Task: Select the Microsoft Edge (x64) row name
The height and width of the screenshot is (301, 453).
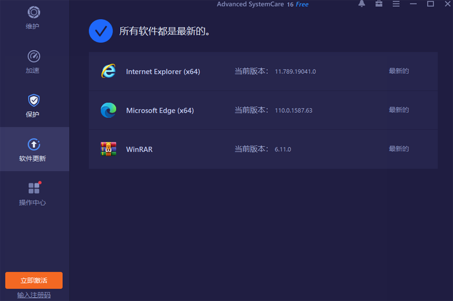Action: click(160, 111)
